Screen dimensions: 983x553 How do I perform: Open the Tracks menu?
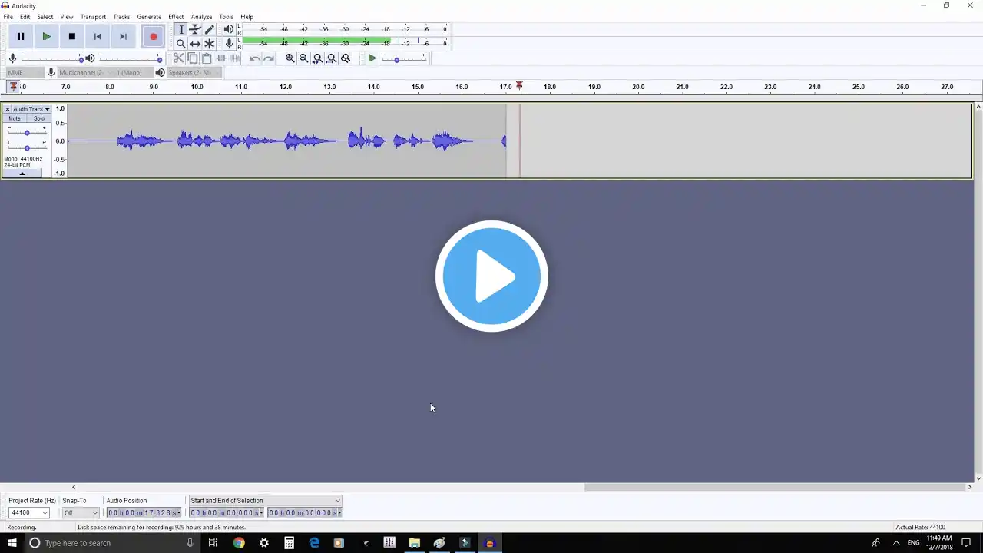[121, 17]
